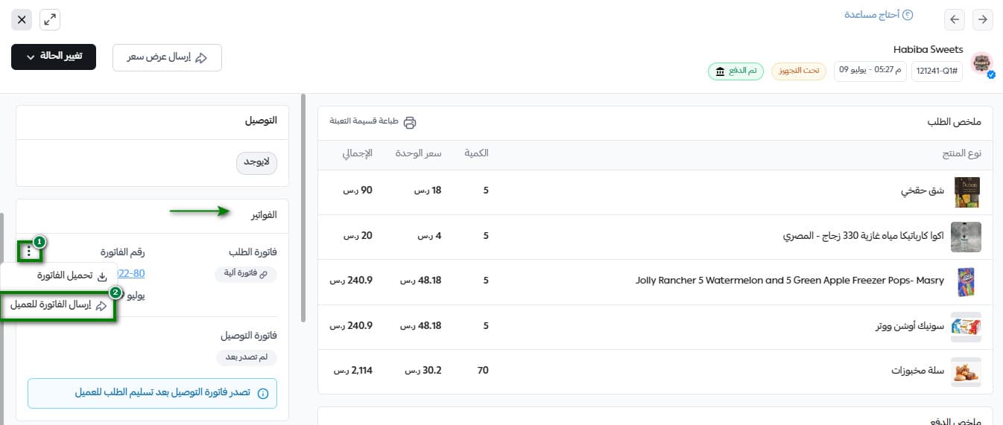Screen dimensions: 1003x425
Task: Open the أحتاج مساعدة help link
Action: coord(878,15)
